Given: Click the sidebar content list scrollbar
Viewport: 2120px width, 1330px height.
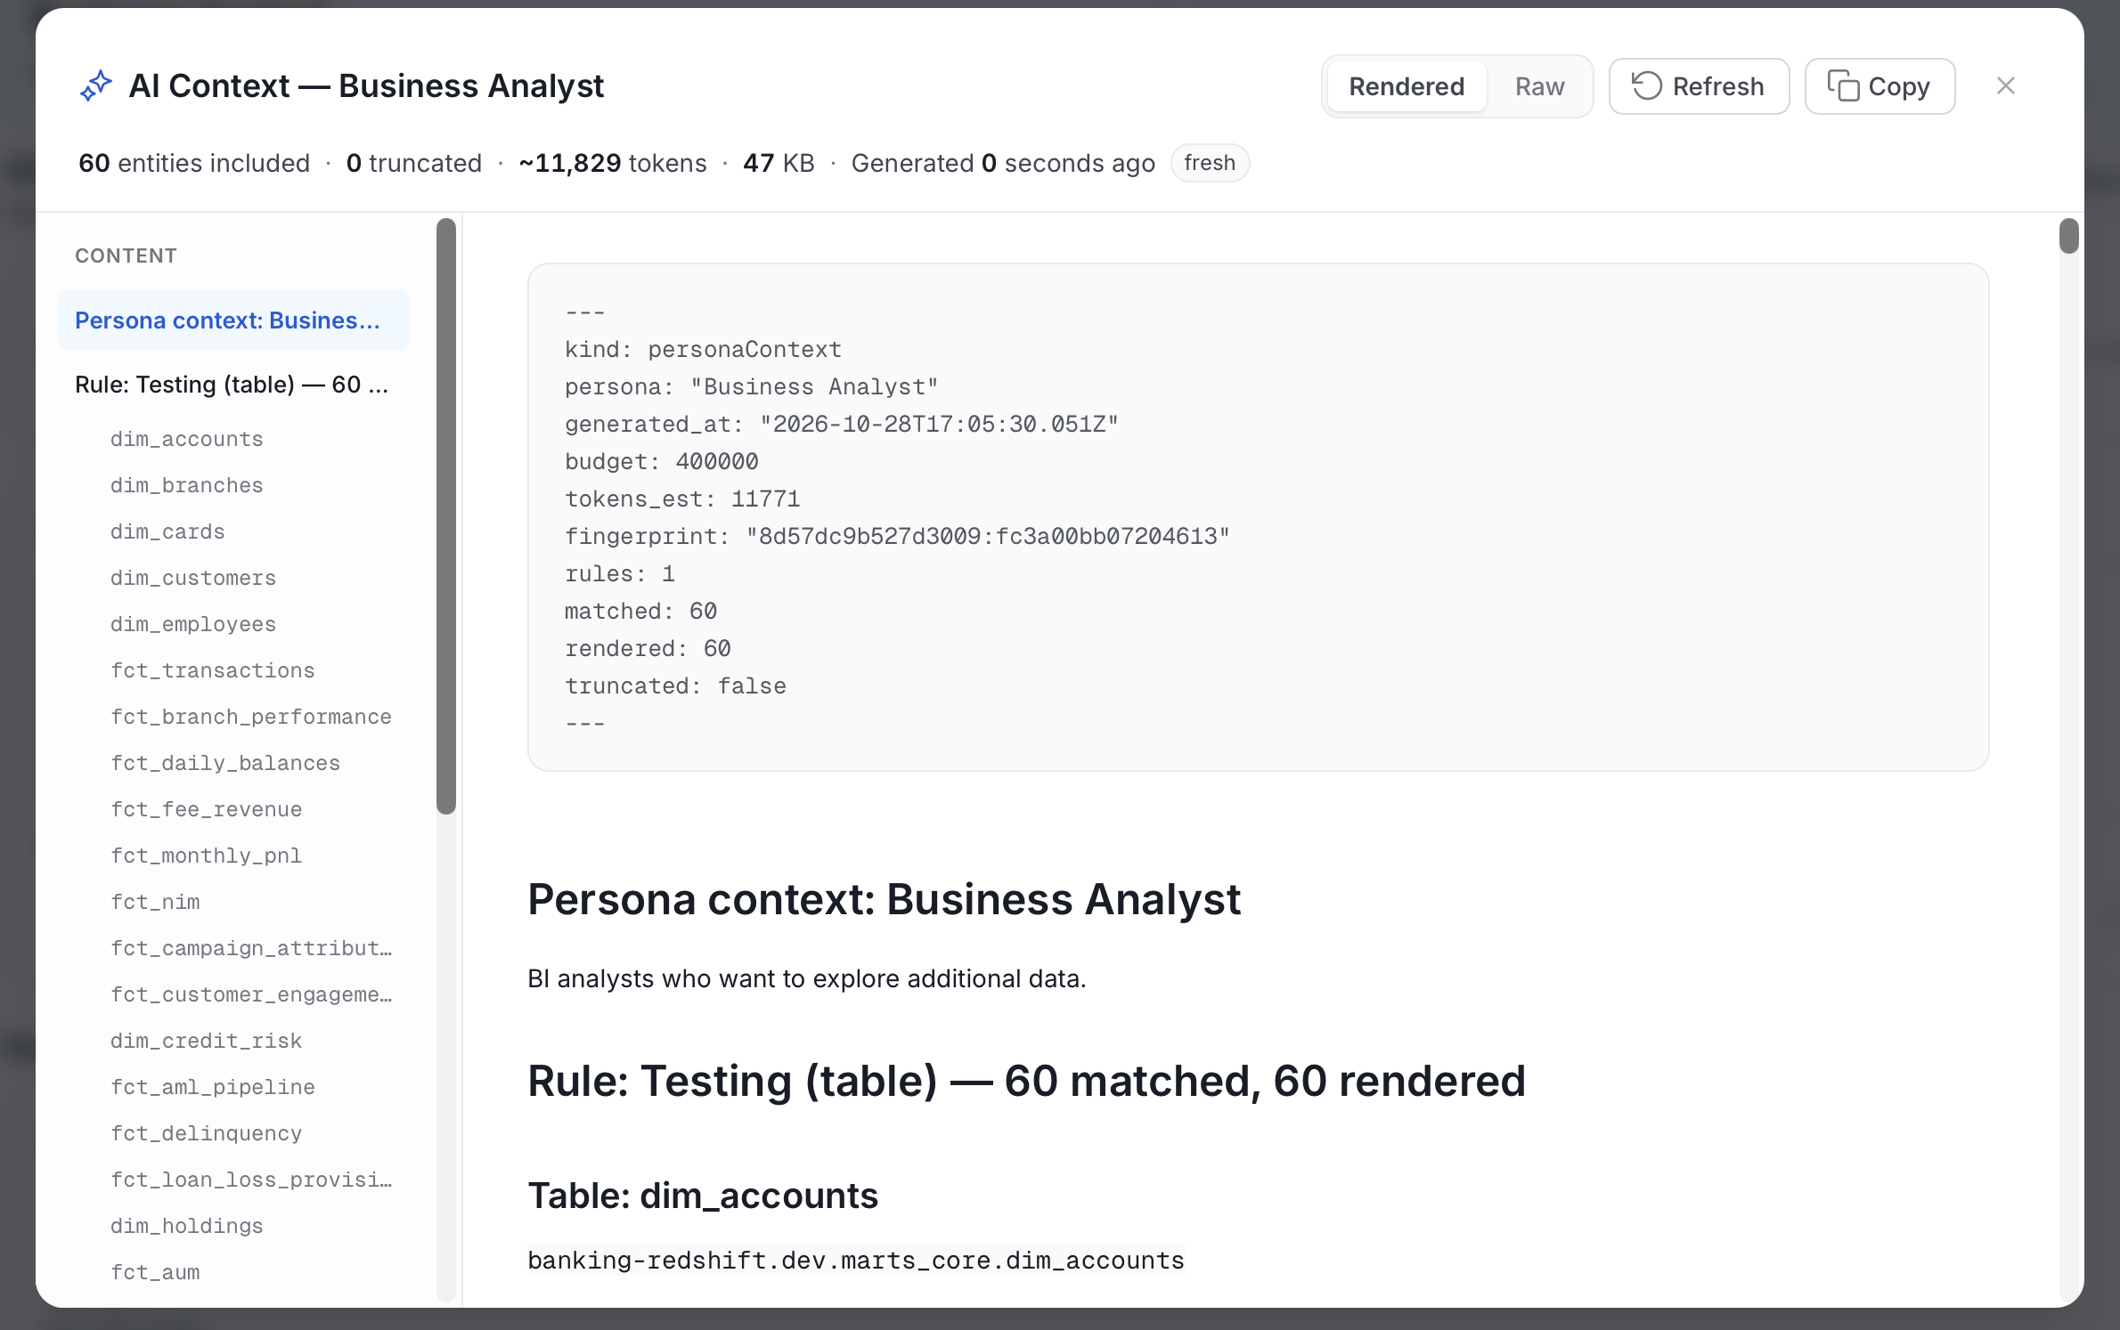Looking at the screenshot, I should pyautogui.click(x=446, y=516).
